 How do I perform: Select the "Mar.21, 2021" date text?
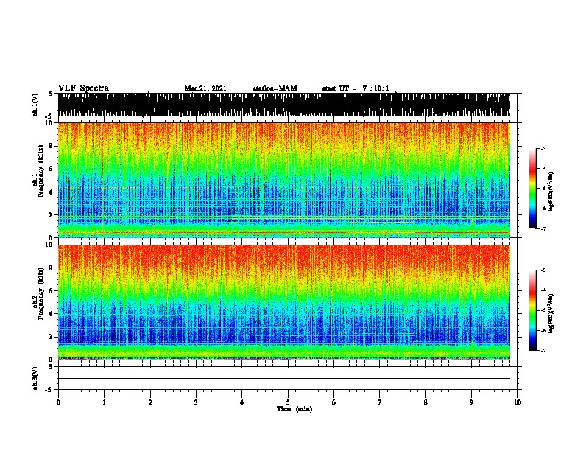pyautogui.click(x=205, y=88)
